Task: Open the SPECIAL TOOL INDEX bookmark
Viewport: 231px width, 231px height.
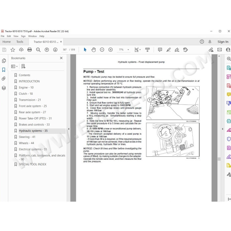Action: pyautogui.click(x=33, y=164)
